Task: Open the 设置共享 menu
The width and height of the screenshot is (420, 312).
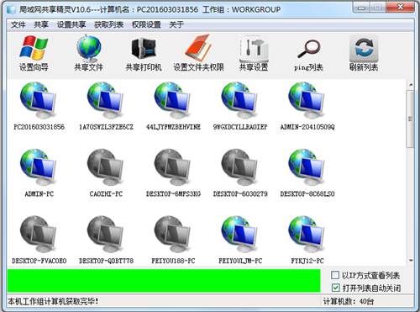Action: pos(71,24)
